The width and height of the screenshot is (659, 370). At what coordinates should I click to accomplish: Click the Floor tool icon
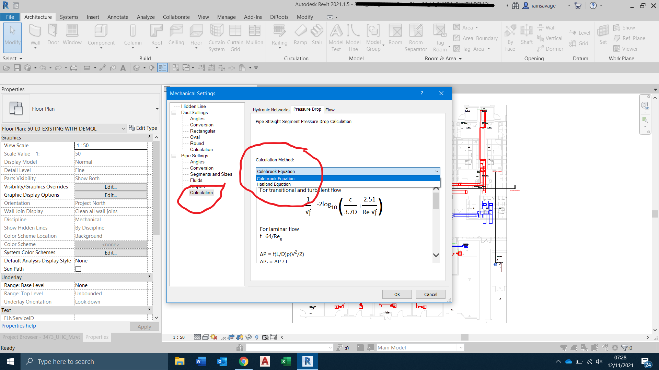tap(196, 31)
